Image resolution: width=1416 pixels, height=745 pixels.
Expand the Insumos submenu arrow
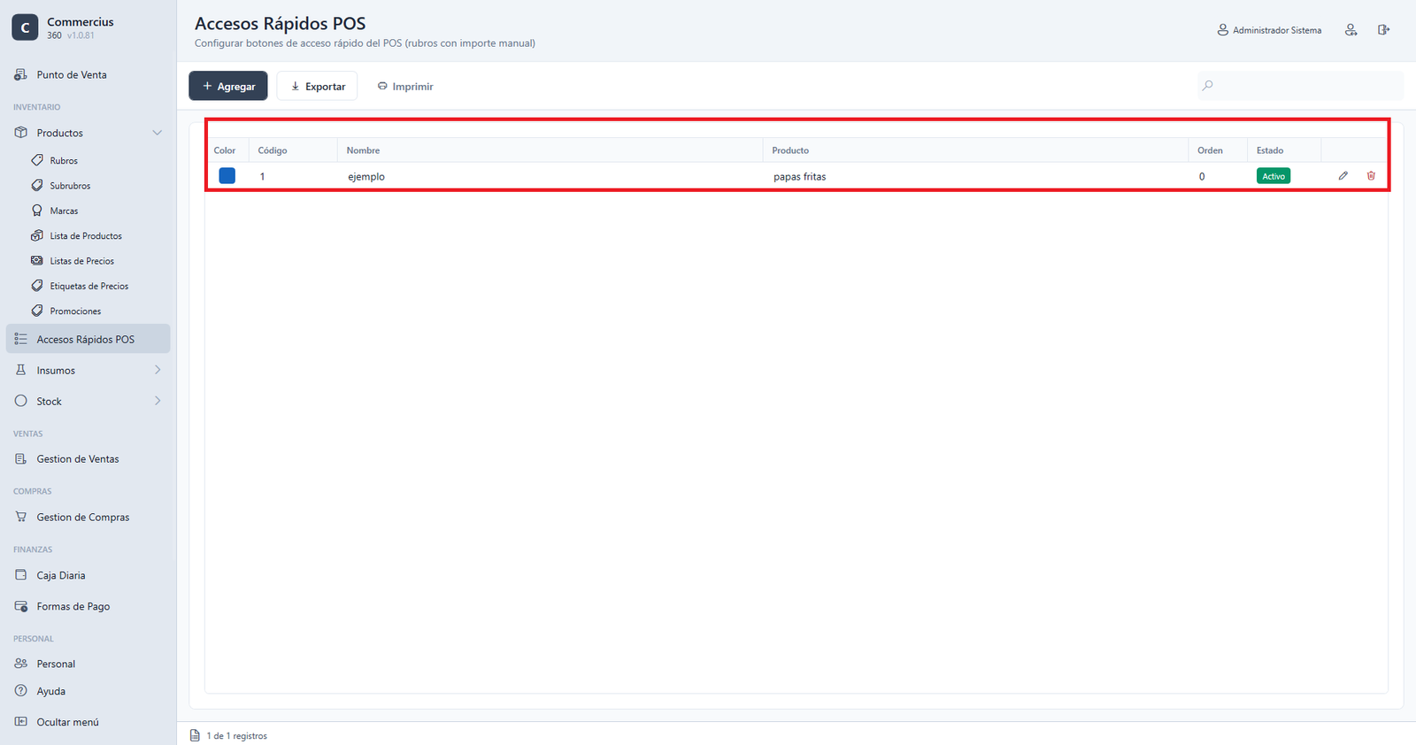tap(158, 370)
